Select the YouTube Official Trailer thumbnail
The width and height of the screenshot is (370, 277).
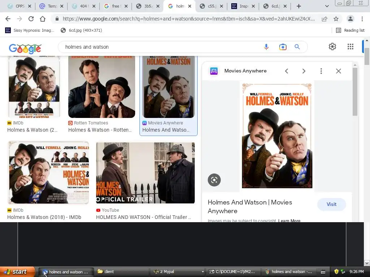(x=145, y=173)
